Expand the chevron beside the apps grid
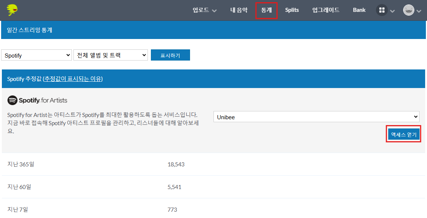 coord(392,11)
